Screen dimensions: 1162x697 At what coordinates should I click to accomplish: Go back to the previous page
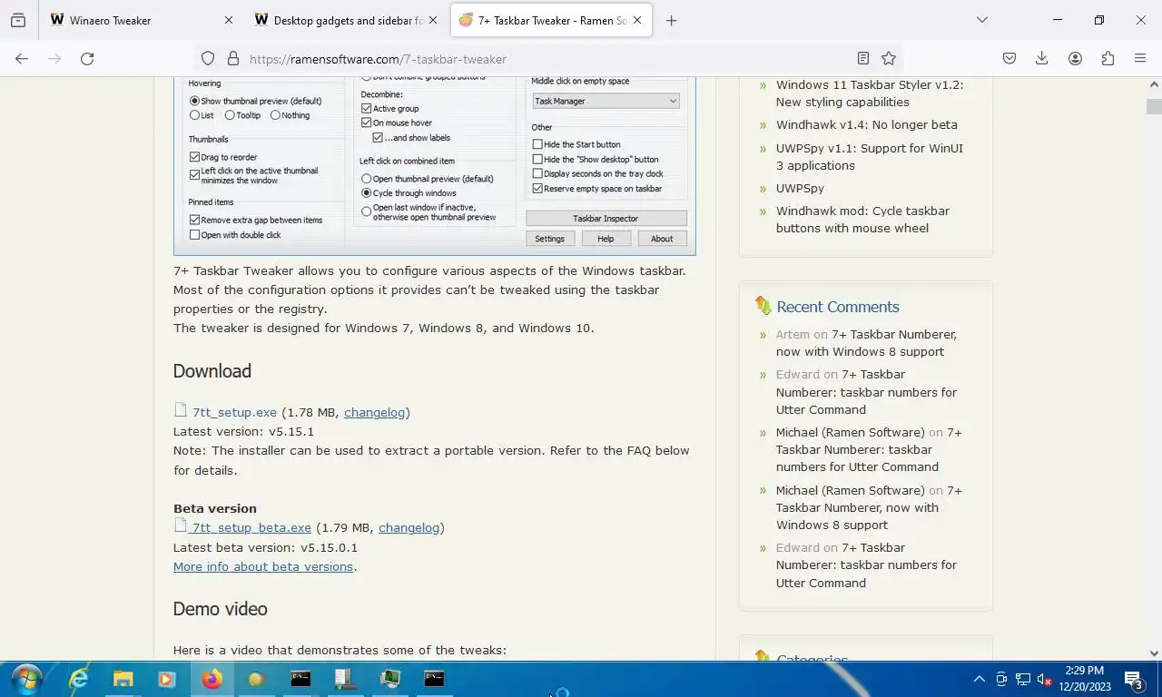22,58
